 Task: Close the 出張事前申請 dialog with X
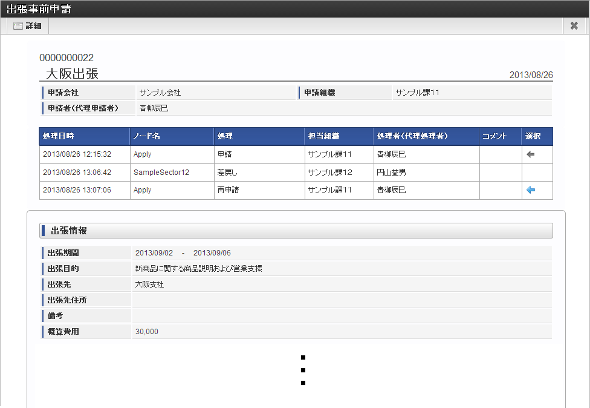click(x=574, y=25)
